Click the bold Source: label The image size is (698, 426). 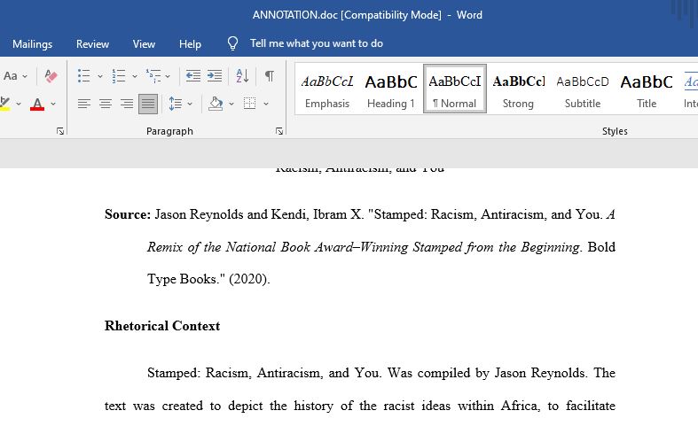tap(128, 214)
